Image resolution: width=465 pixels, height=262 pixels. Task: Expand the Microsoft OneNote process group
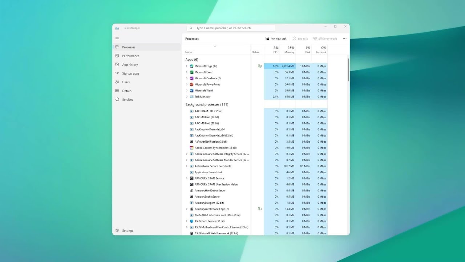click(x=187, y=78)
